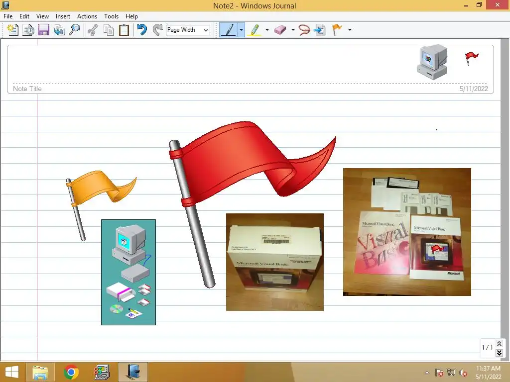Click the Windows Journal system menu icon
The width and height of the screenshot is (510, 382).
[x=5, y=5]
